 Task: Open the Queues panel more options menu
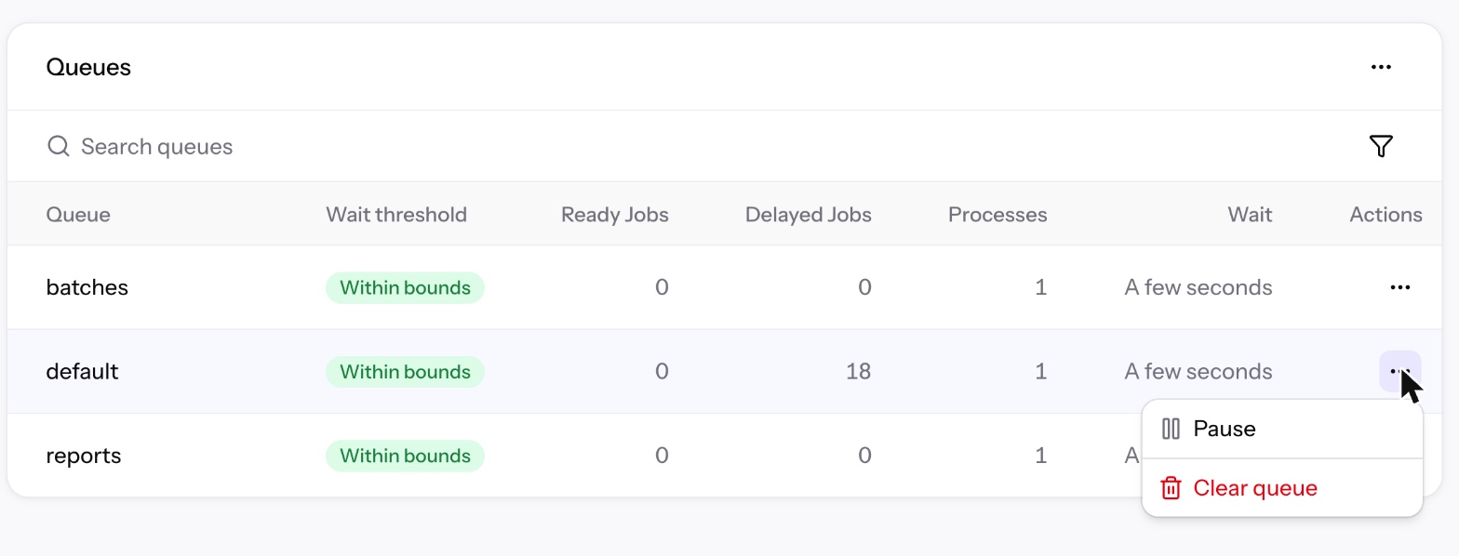pos(1381,67)
